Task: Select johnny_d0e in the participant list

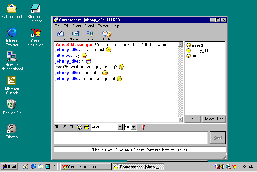Action: coord(198,51)
